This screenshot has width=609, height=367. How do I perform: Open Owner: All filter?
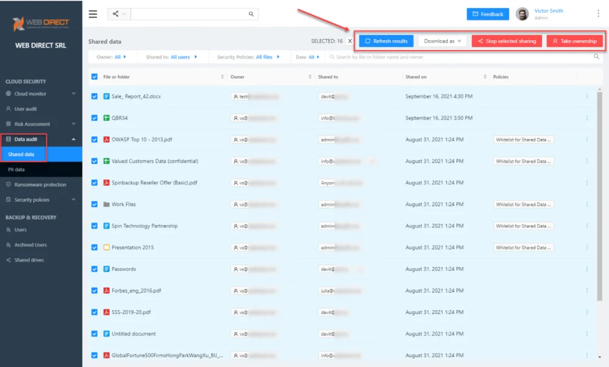[x=111, y=57]
